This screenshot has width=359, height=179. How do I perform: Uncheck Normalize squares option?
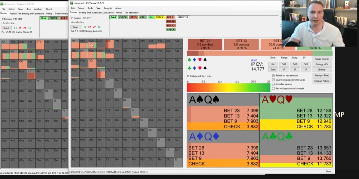point(273,84)
